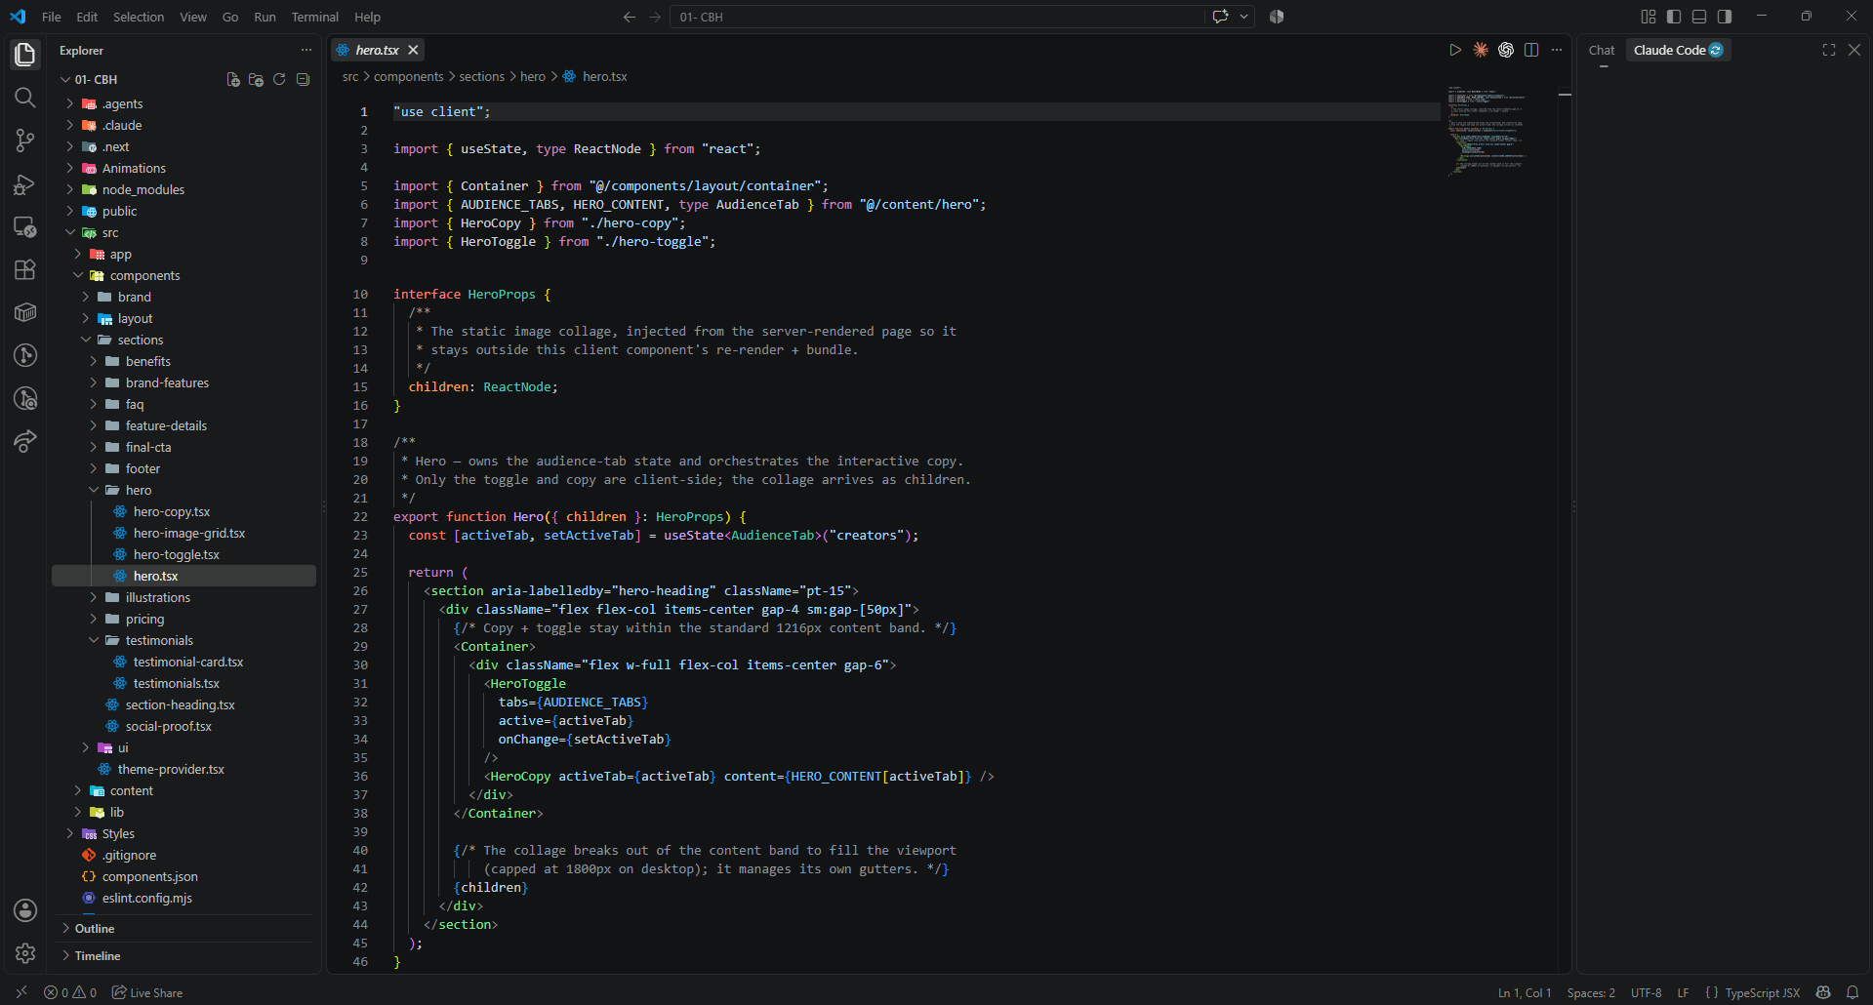Click the Copilot icon in the status bar

1823,992
